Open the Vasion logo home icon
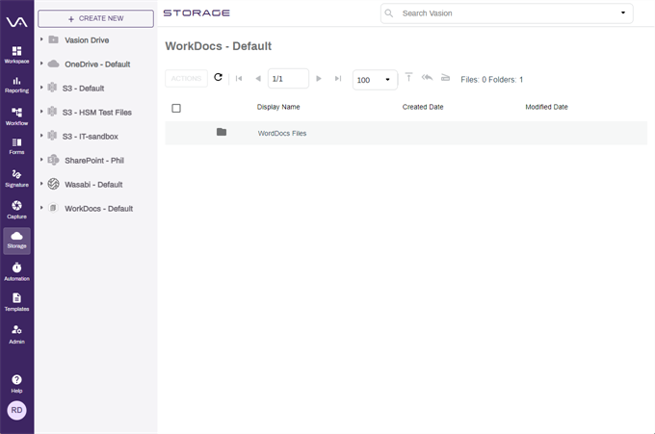Viewport: 655px width, 434px height. pos(16,22)
